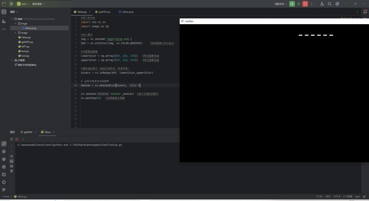The height and width of the screenshot is (201, 369).
Task: Open the notifications bell
Action: click(x=365, y=12)
